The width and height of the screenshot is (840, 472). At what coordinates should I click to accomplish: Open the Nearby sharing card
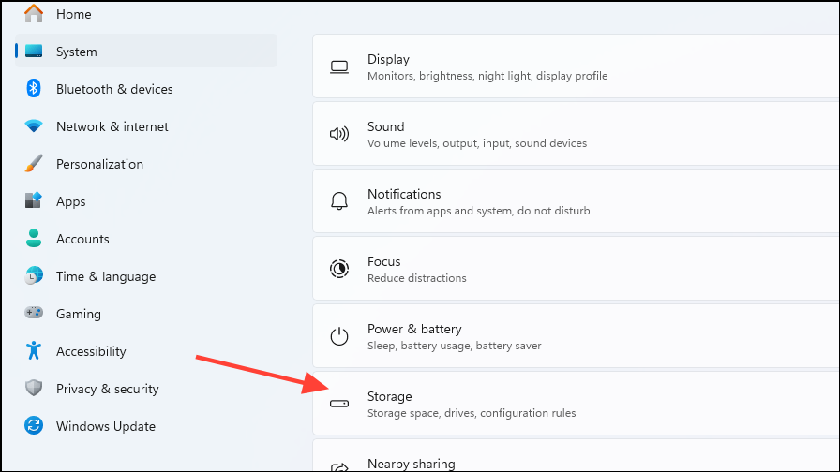point(576,455)
